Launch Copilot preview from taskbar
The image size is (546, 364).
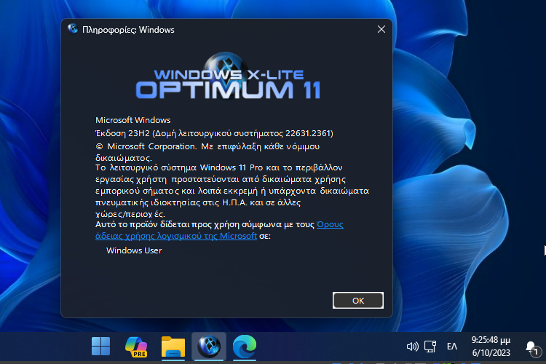[137, 347]
